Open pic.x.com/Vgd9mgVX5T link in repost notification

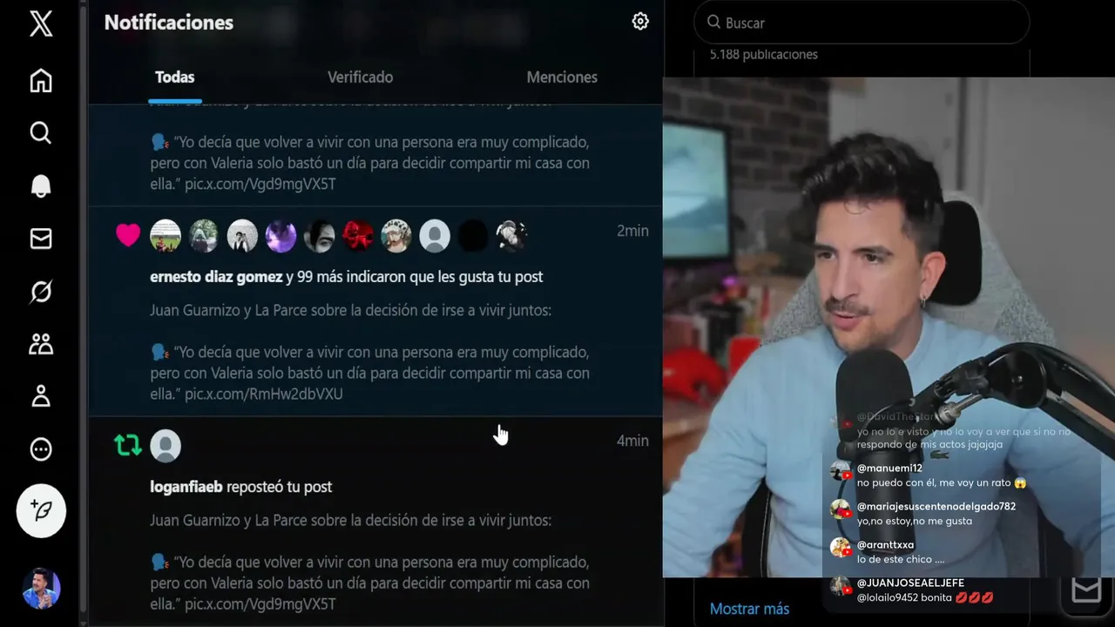tap(260, 604)
